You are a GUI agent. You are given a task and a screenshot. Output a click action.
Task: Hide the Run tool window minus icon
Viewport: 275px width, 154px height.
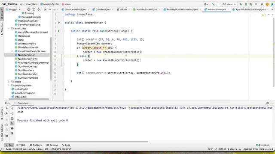(272, 103)
